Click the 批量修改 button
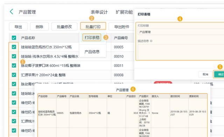This screenshot has width=224, height=137. (64, 27)
